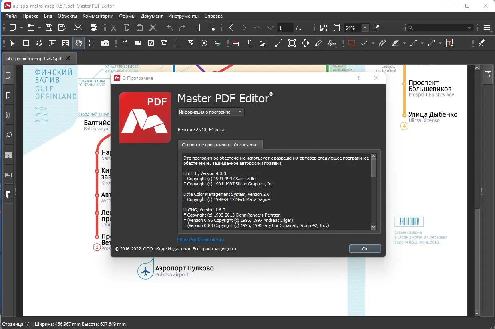Open the Search sidebar panel
The image size is (495, 329).
(x=8, y=135)
